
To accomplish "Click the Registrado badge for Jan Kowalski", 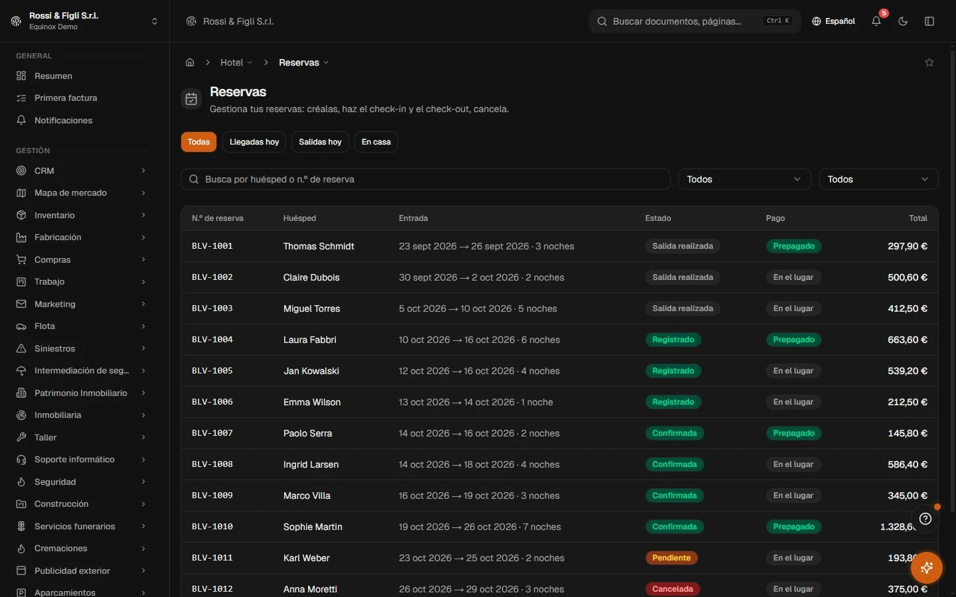I will point(673,371).
